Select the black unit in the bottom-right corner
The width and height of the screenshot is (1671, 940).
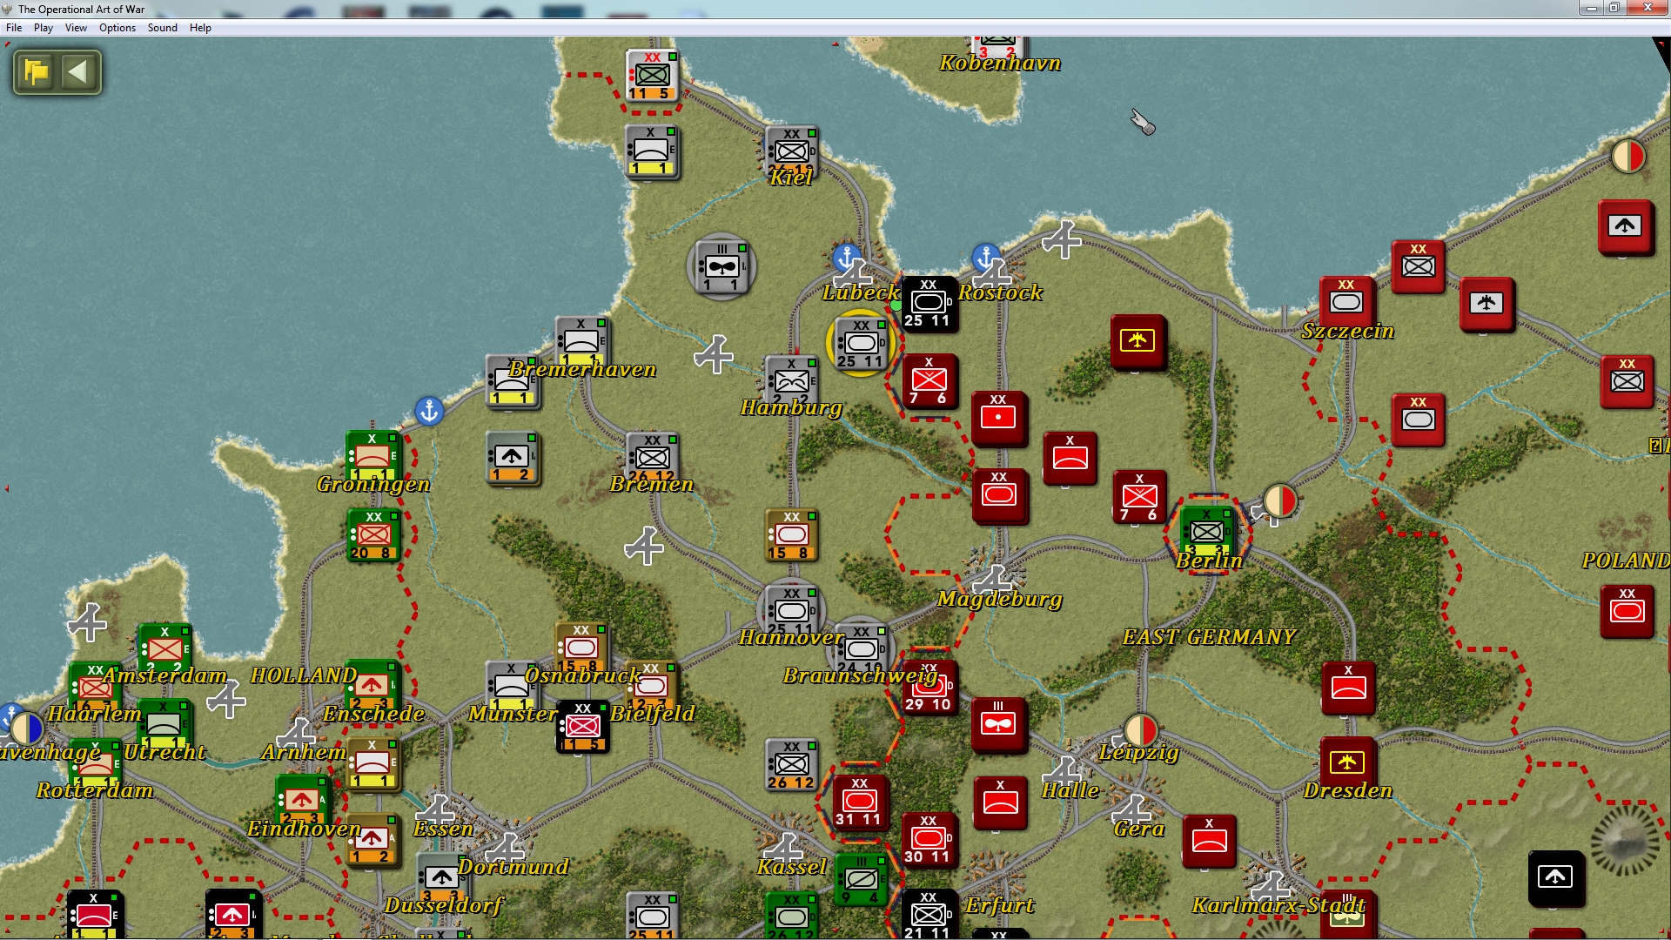tap(1556, 878)
